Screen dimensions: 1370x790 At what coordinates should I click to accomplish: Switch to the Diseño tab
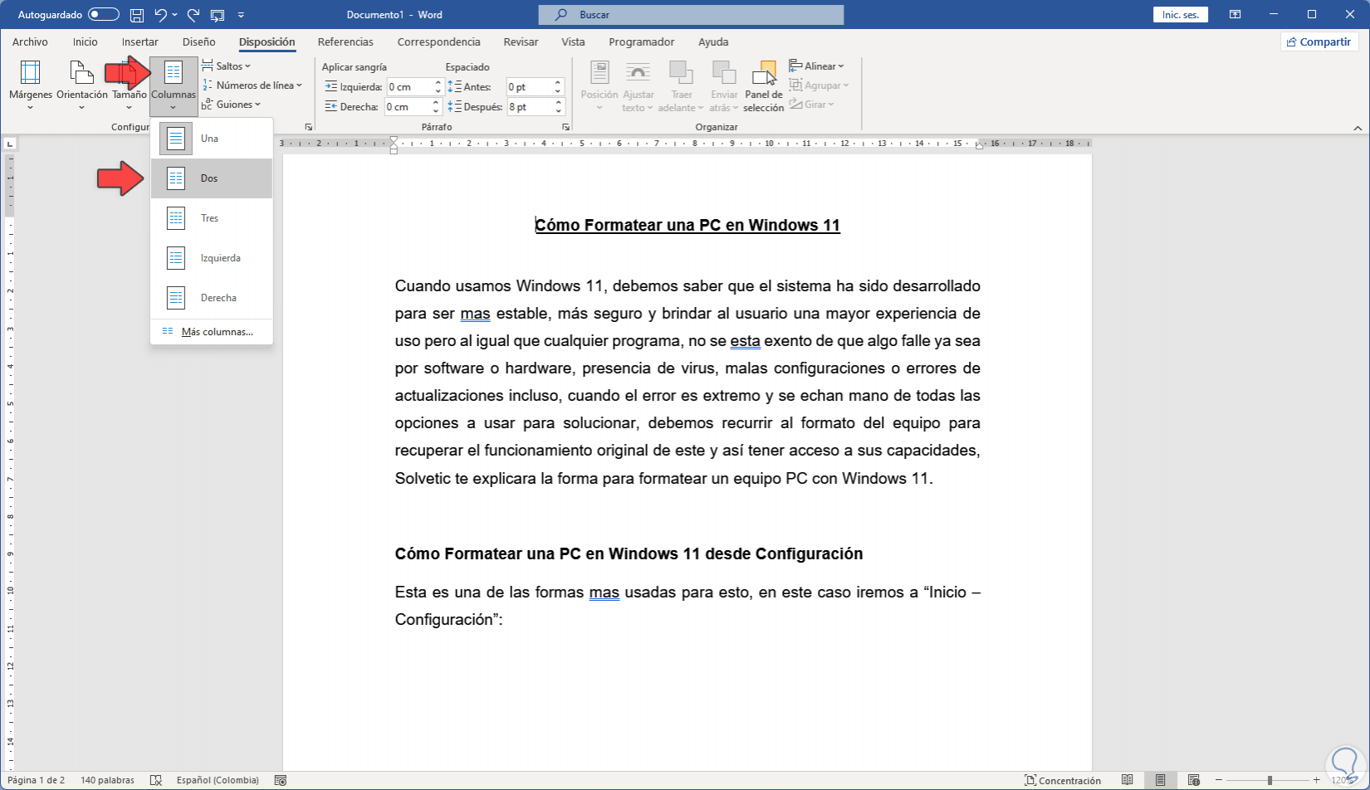198,41
